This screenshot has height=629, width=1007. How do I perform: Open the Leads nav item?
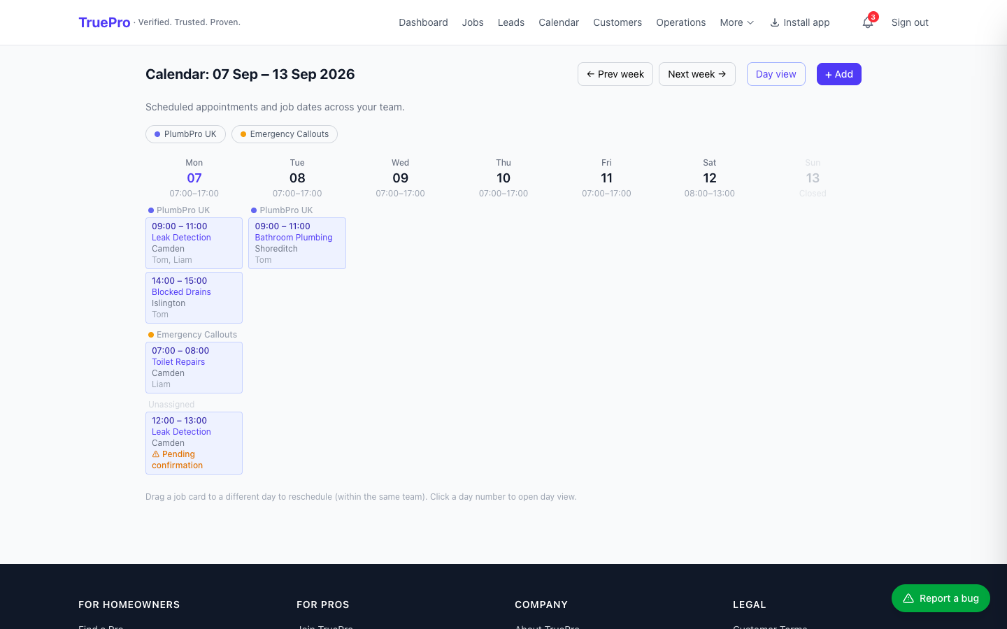point(511,22)
